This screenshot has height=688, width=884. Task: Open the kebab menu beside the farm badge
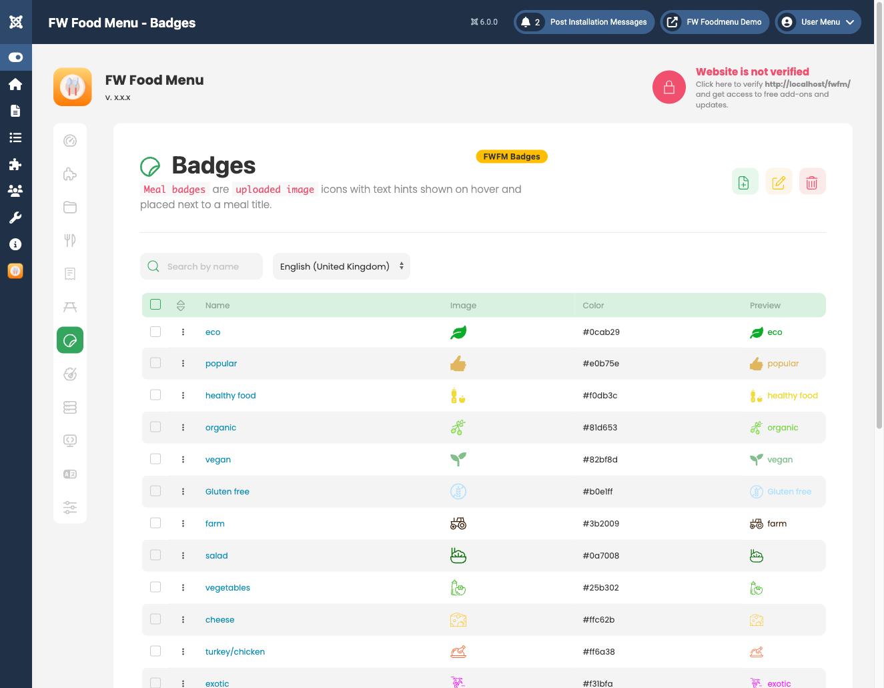pyautogui.click(x=183, y=523)
